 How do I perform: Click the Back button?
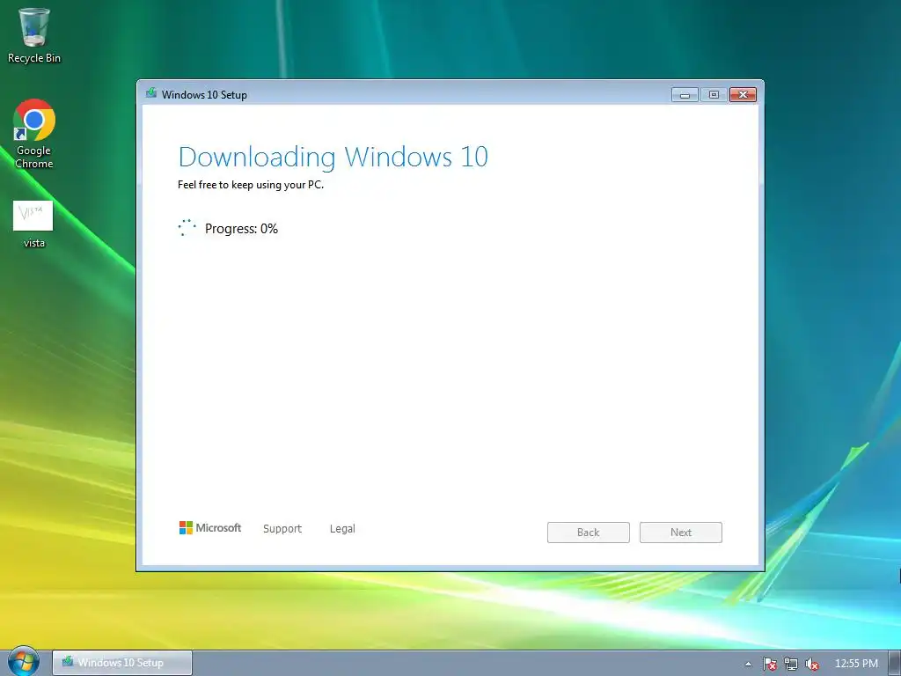click(589, 533)
